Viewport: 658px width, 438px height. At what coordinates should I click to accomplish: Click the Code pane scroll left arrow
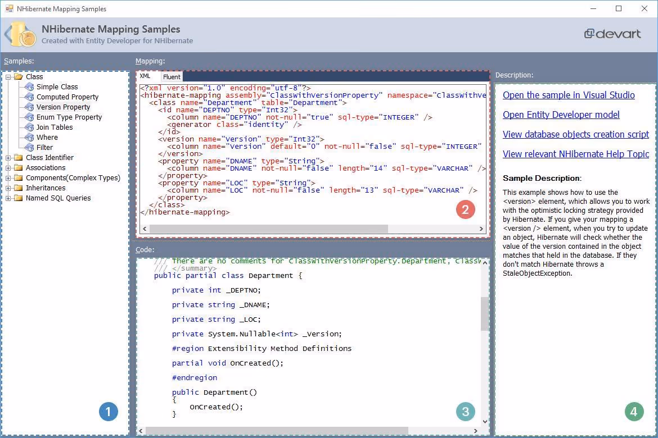click(141, 431)
